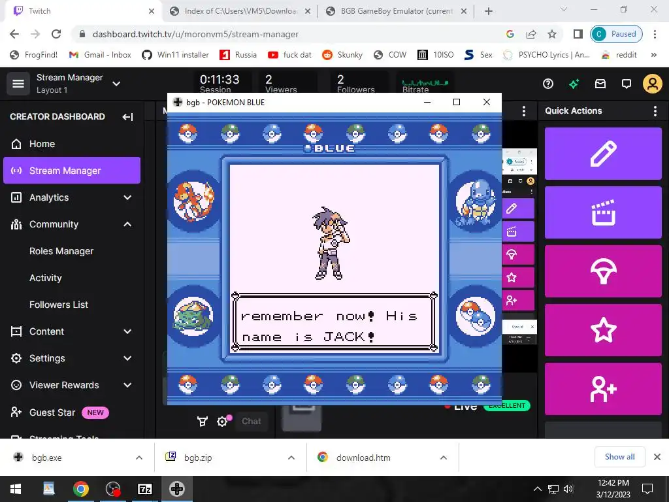Open the Twitch hamburger menu

(18, 83)
